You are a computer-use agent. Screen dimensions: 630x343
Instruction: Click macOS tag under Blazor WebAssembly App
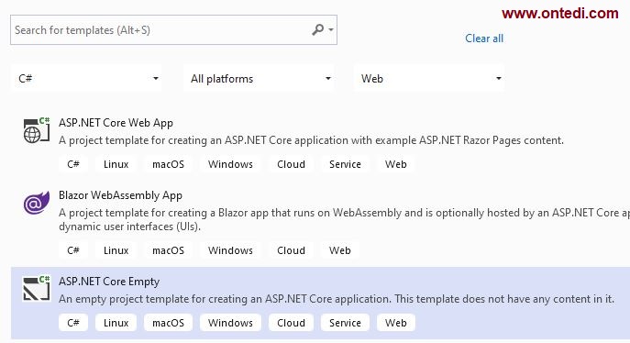[169, 250]
